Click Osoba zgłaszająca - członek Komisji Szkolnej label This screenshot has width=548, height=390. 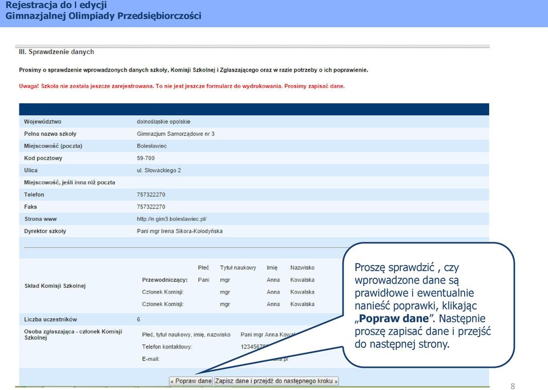pos(73,335)
